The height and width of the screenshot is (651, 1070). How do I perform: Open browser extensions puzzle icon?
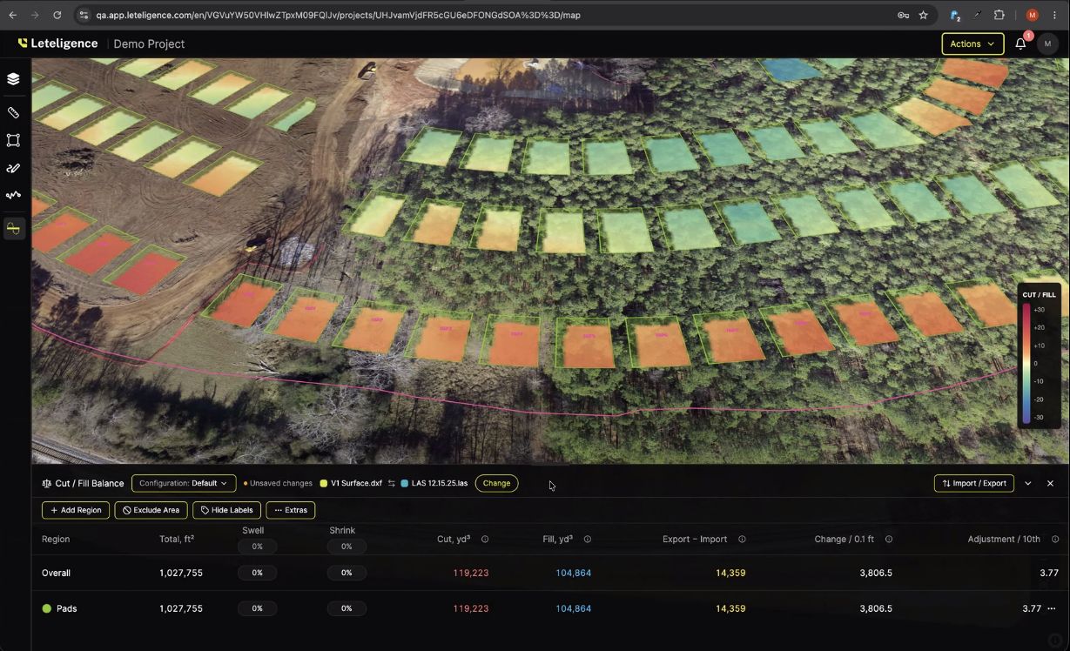coord(999,15)
